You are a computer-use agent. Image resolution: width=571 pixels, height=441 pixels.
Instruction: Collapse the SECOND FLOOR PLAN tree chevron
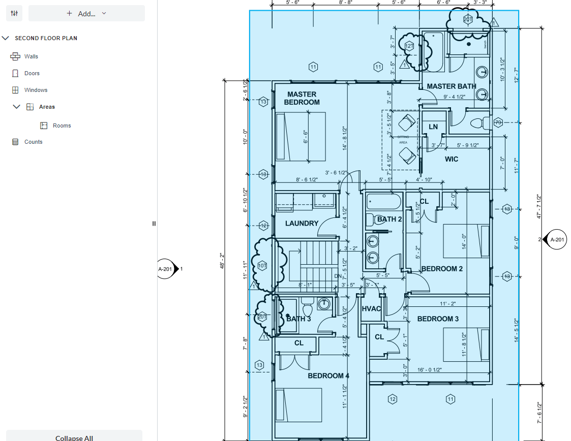point(6,38)
